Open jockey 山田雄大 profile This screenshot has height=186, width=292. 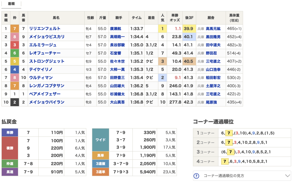pyautogui.click(x=117, y=86)
